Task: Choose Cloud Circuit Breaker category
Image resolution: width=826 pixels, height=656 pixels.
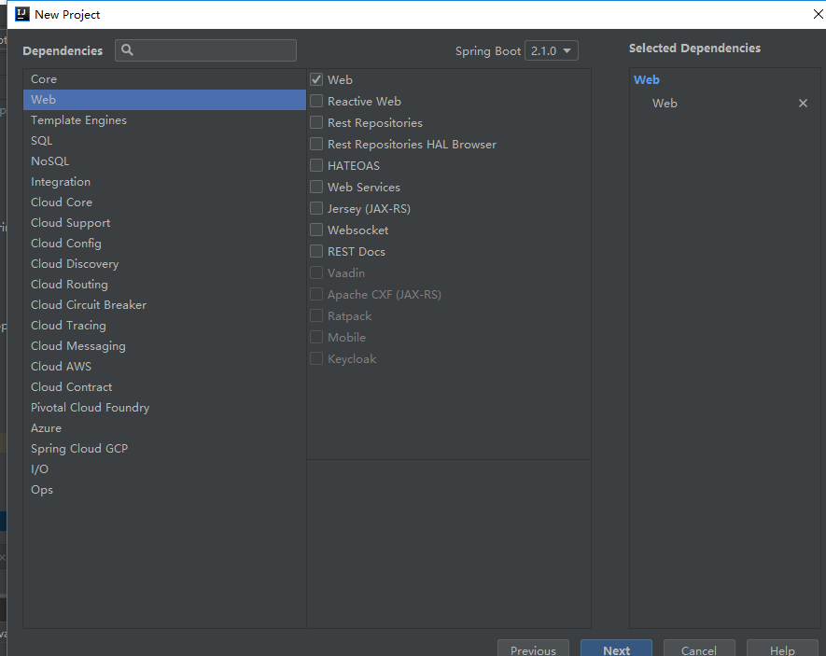Action: coord(164,305)
